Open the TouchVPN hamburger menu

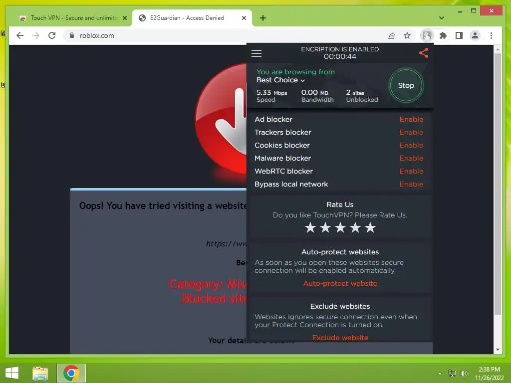point(256,53)
